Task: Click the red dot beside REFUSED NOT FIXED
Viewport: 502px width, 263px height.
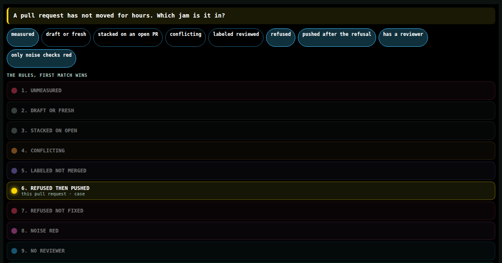Action: [x=14, y=211]
